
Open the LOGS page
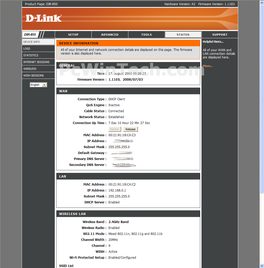pyautogui.click(x=38, y=49)
